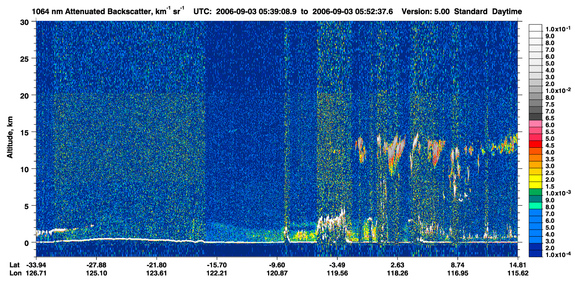Image resolution: width=575 pixels, height=295 pixels.
Task: Click latitude value '2.63'
Action: [398, 265]
